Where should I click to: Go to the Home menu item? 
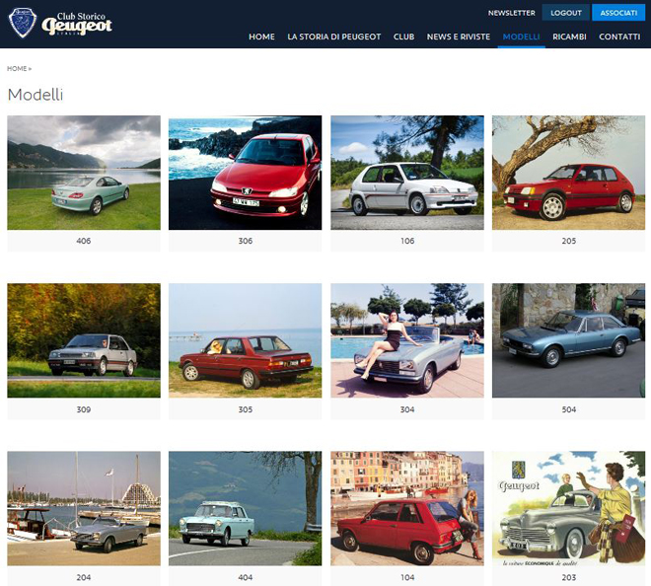[x=261, y=37]
